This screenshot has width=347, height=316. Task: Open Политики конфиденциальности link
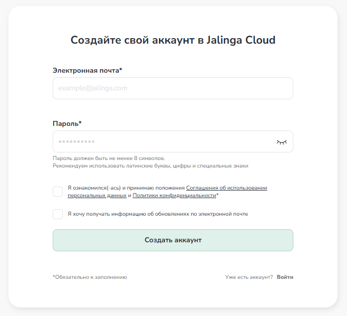pos(174,196)
